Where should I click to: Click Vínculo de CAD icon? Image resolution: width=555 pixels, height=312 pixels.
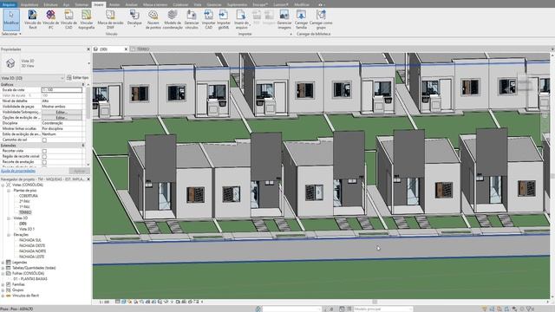pos(69,16)
